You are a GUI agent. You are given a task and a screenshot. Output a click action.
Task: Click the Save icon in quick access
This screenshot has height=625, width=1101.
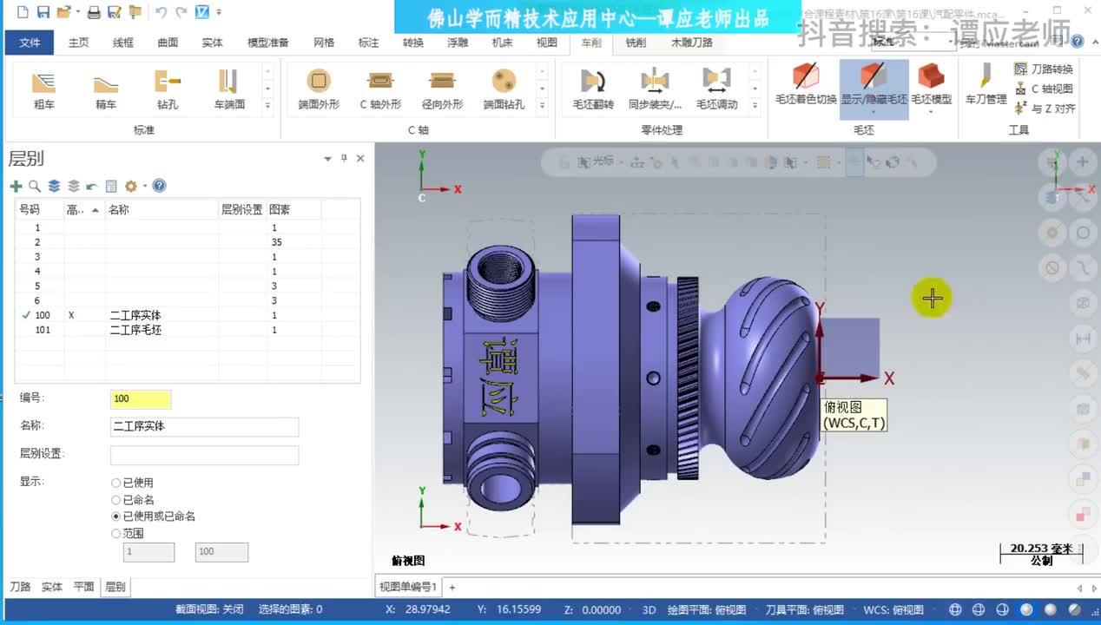coord(43,12)
